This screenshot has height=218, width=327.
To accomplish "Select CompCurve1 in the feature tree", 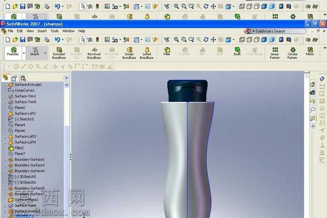I will point(25,91).
